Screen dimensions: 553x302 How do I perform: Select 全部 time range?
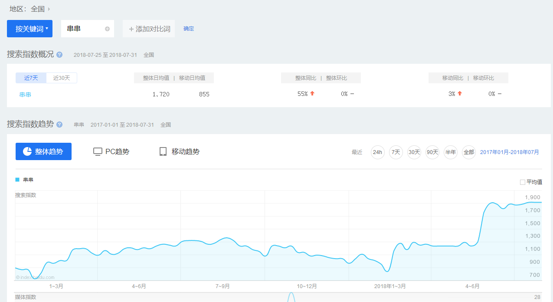point(469,152)
